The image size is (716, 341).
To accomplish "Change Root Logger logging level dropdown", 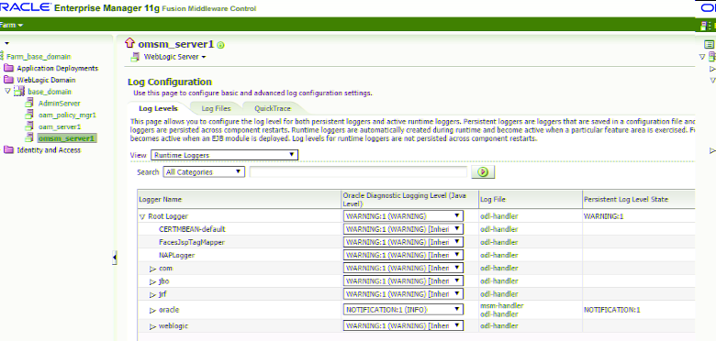I will pyautogui.click(x=403, y=216).
